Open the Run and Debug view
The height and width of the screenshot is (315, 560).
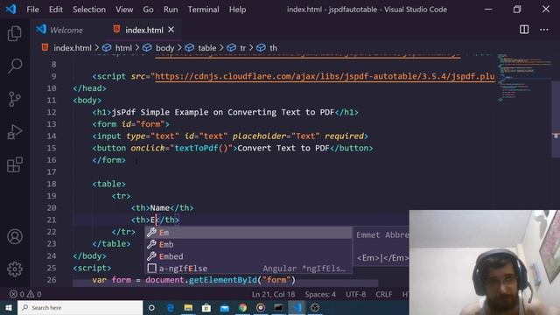[15, 132]
